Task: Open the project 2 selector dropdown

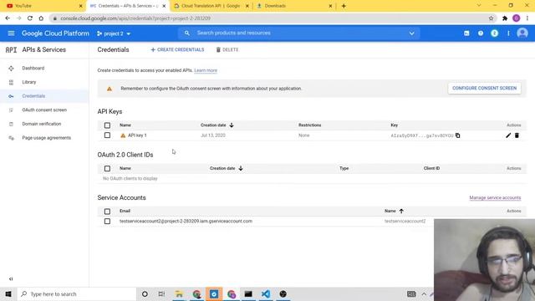Action: [114, 33]
